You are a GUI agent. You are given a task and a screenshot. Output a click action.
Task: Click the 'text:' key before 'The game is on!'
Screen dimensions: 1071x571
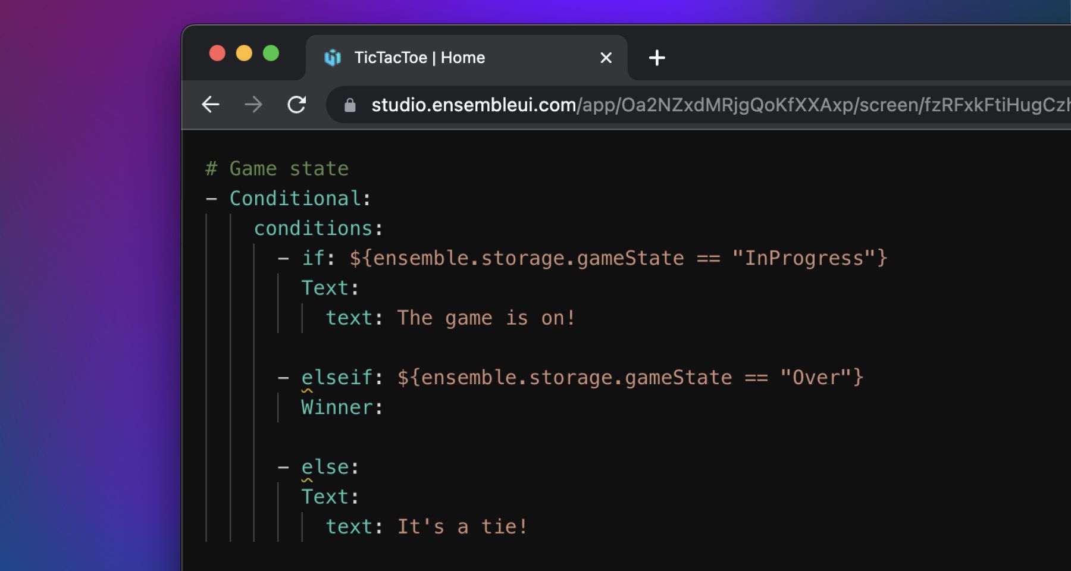point(354,318)
